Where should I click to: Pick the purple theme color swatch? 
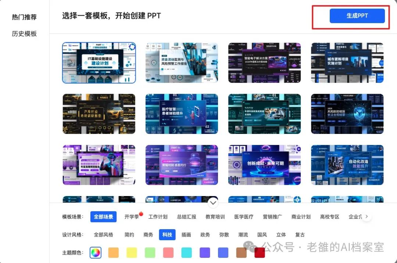coord(205,253)
